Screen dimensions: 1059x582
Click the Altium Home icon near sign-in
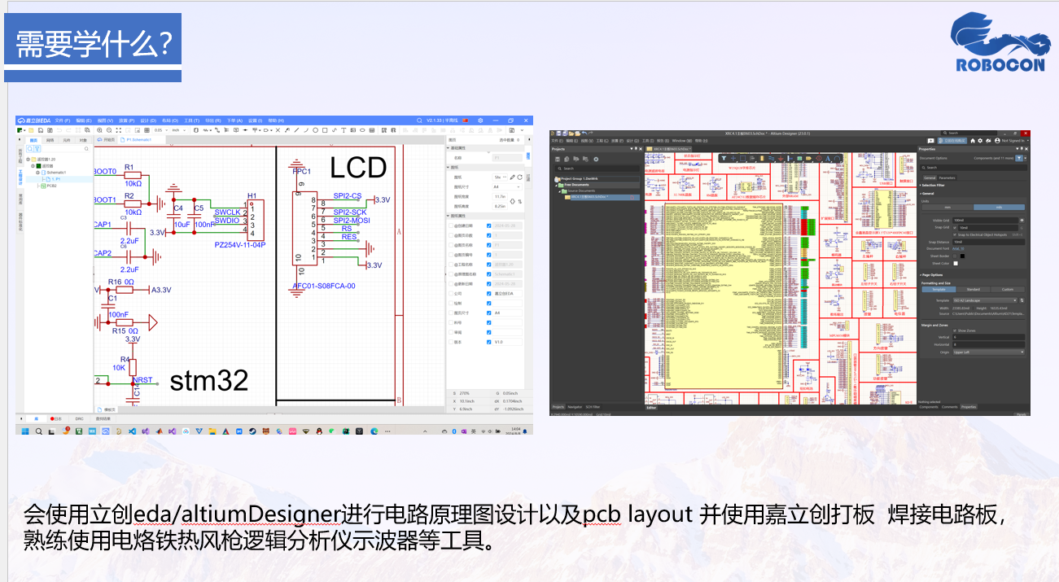coord(972,141)
